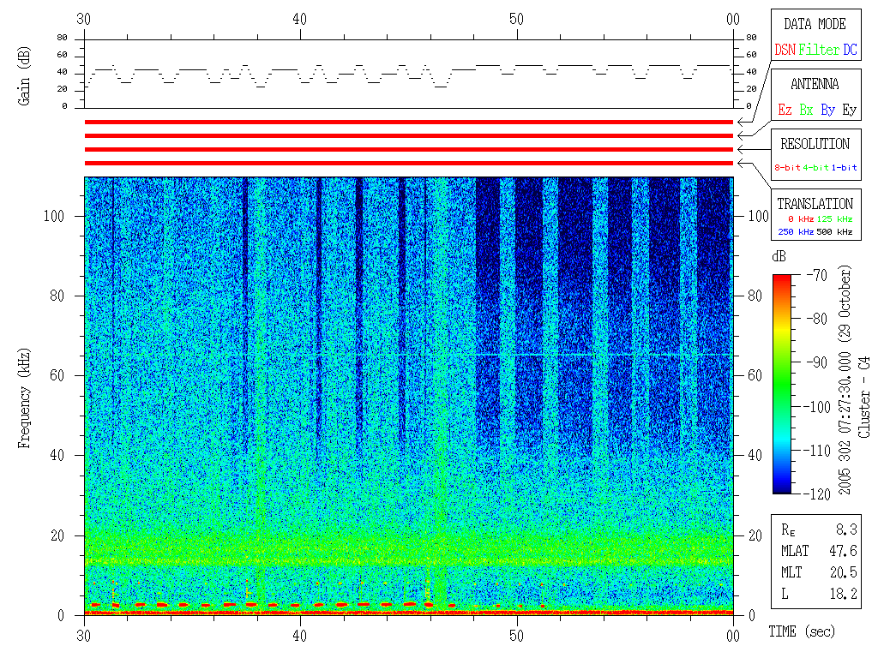Click the 20 tick on right gain axis
Image resolution: width=878 pixels, height=658 pixels.
751,89
